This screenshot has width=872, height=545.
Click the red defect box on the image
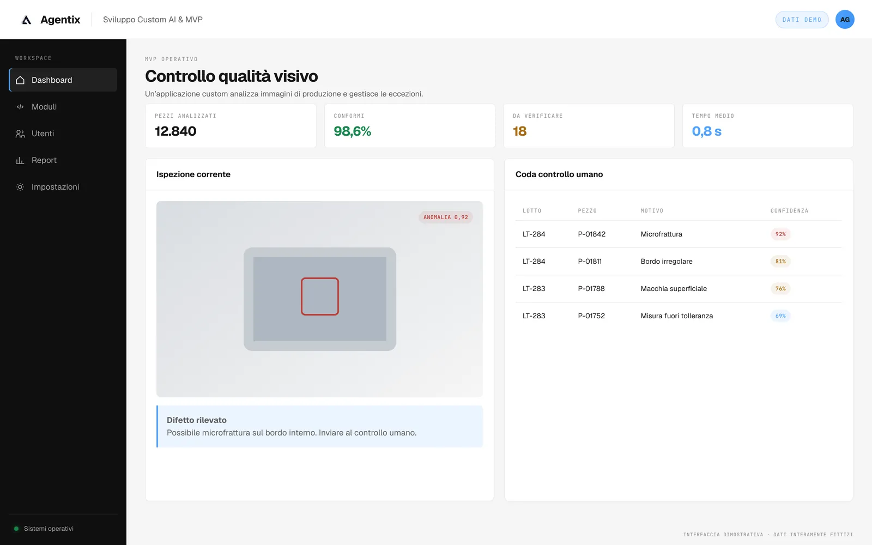tap(320, 296)
